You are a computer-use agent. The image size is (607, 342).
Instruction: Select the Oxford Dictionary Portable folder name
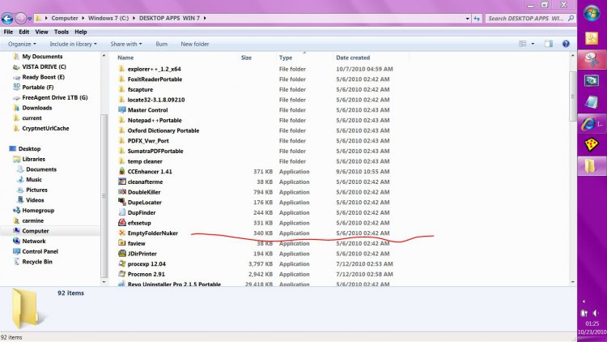point(163,130)
